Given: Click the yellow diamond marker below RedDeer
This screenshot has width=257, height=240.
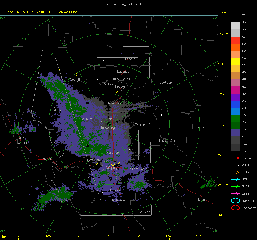Looking at the screenshot, I should [117, 93].
